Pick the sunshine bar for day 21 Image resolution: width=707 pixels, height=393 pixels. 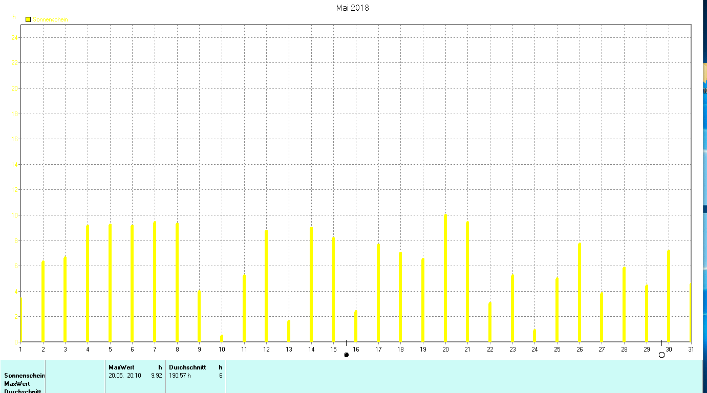pos(467,281)
